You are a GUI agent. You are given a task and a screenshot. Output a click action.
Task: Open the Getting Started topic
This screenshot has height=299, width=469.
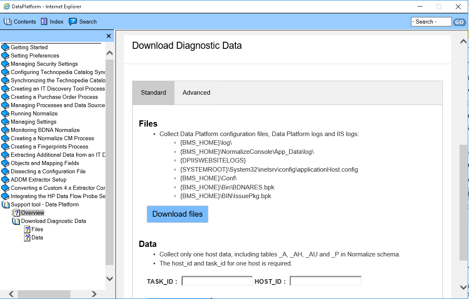pos(29,47)
